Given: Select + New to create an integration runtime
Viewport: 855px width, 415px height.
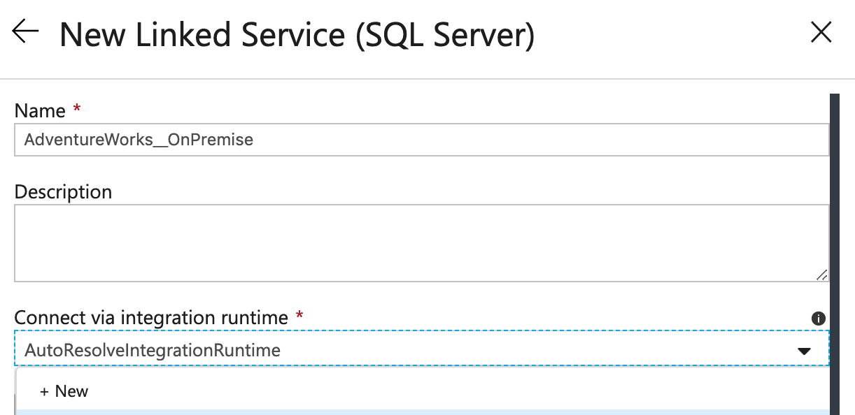Looking at the screenshot, I should [x=64, y=391].
